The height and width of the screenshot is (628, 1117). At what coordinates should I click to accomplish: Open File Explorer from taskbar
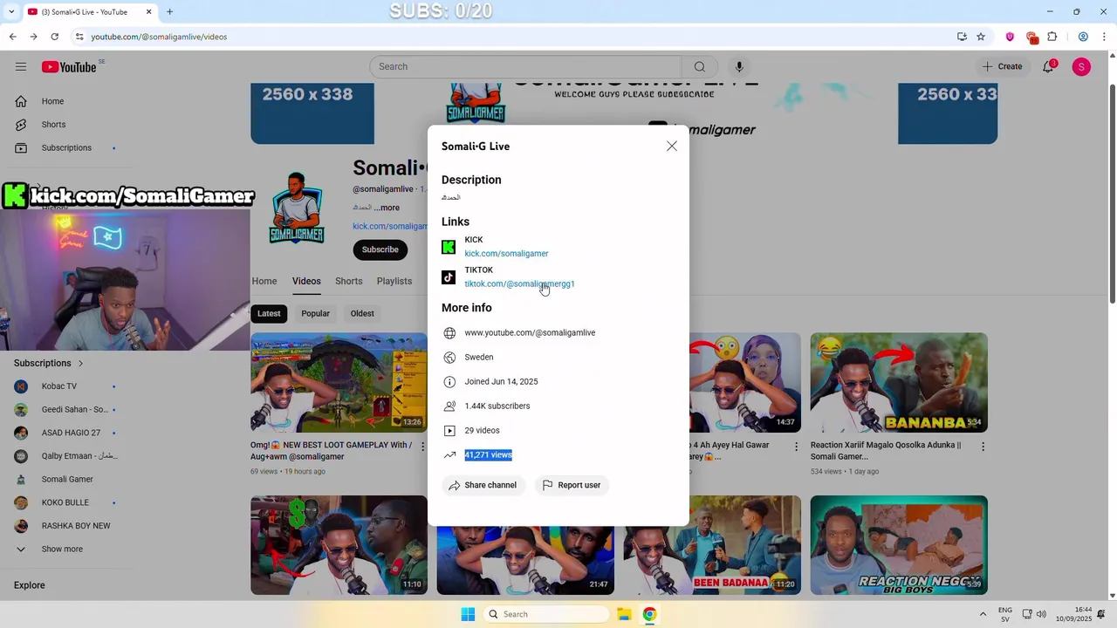point(624,614)
